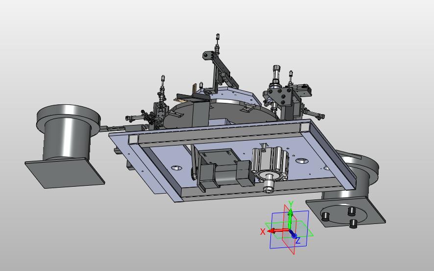
Task: Select the left feeder's square base plate
Action: pyautogui.click(x=65, y=173)
